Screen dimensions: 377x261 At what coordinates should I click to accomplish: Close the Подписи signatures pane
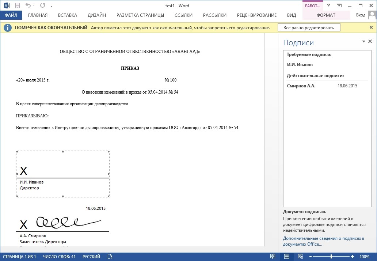click(370, 42)
